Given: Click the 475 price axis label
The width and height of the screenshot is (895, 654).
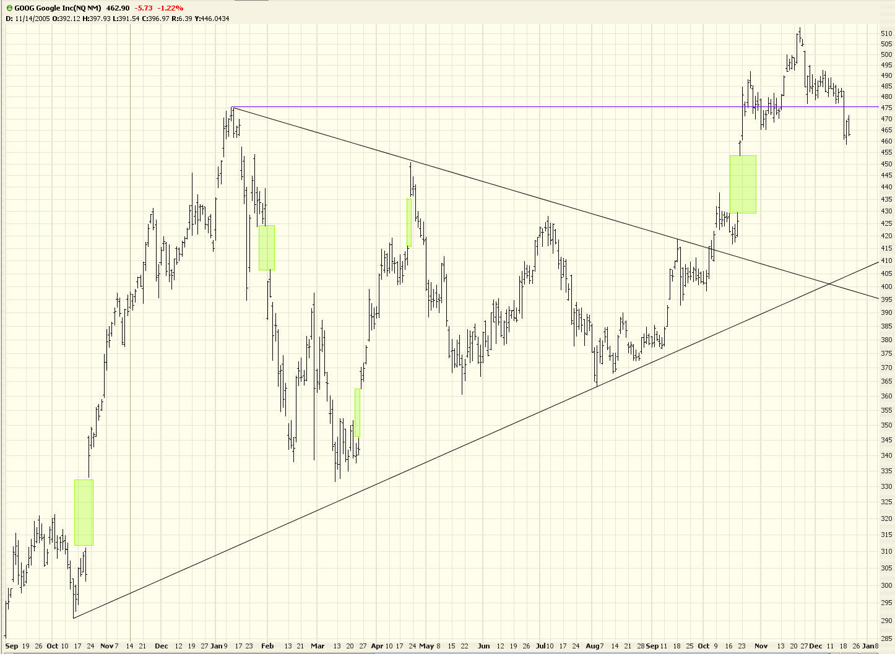Looking at the screenshot, I should [886, 108].
